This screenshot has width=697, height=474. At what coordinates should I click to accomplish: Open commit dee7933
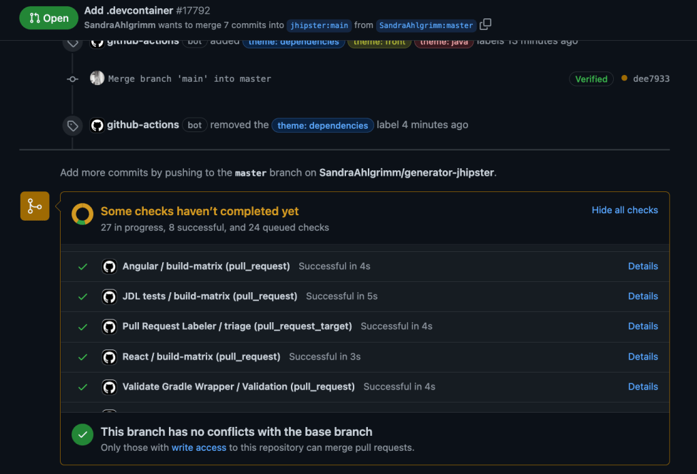(x=651, y=79)
